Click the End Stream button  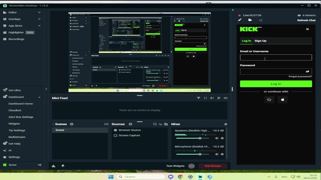click(x=213, y=166)
